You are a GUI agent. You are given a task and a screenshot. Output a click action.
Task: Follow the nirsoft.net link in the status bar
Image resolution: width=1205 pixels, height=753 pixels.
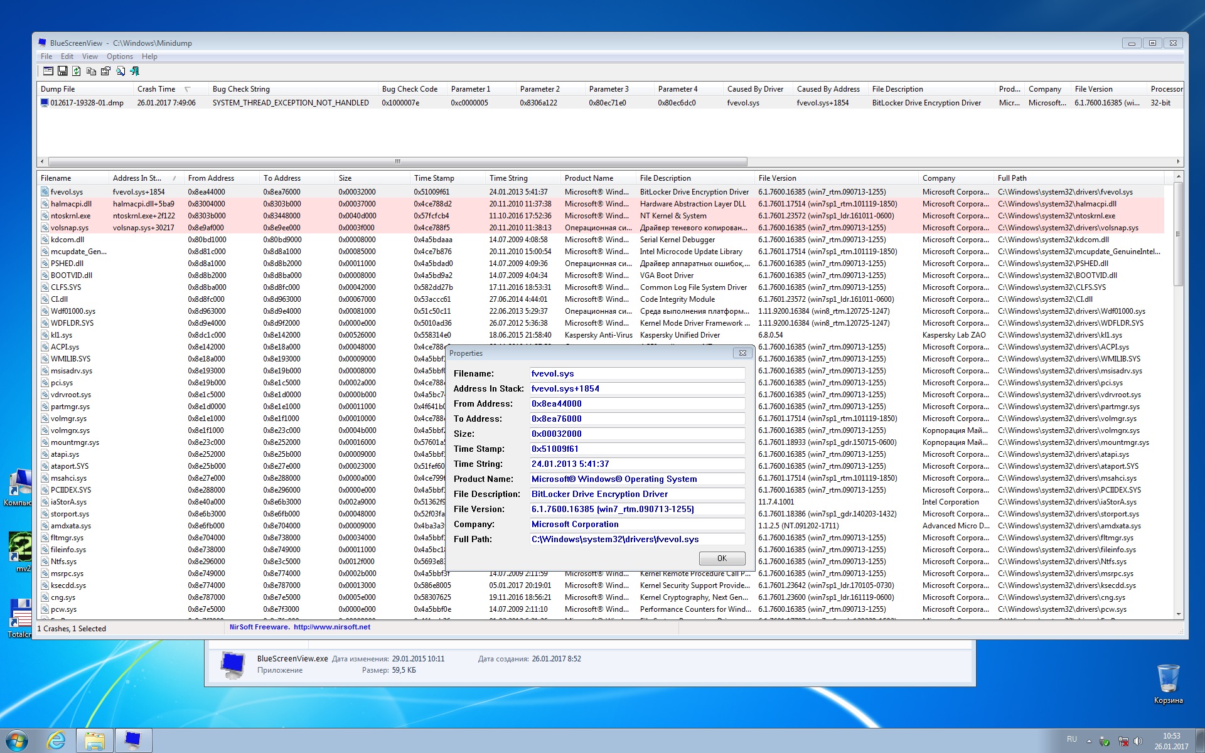[331, 627]
